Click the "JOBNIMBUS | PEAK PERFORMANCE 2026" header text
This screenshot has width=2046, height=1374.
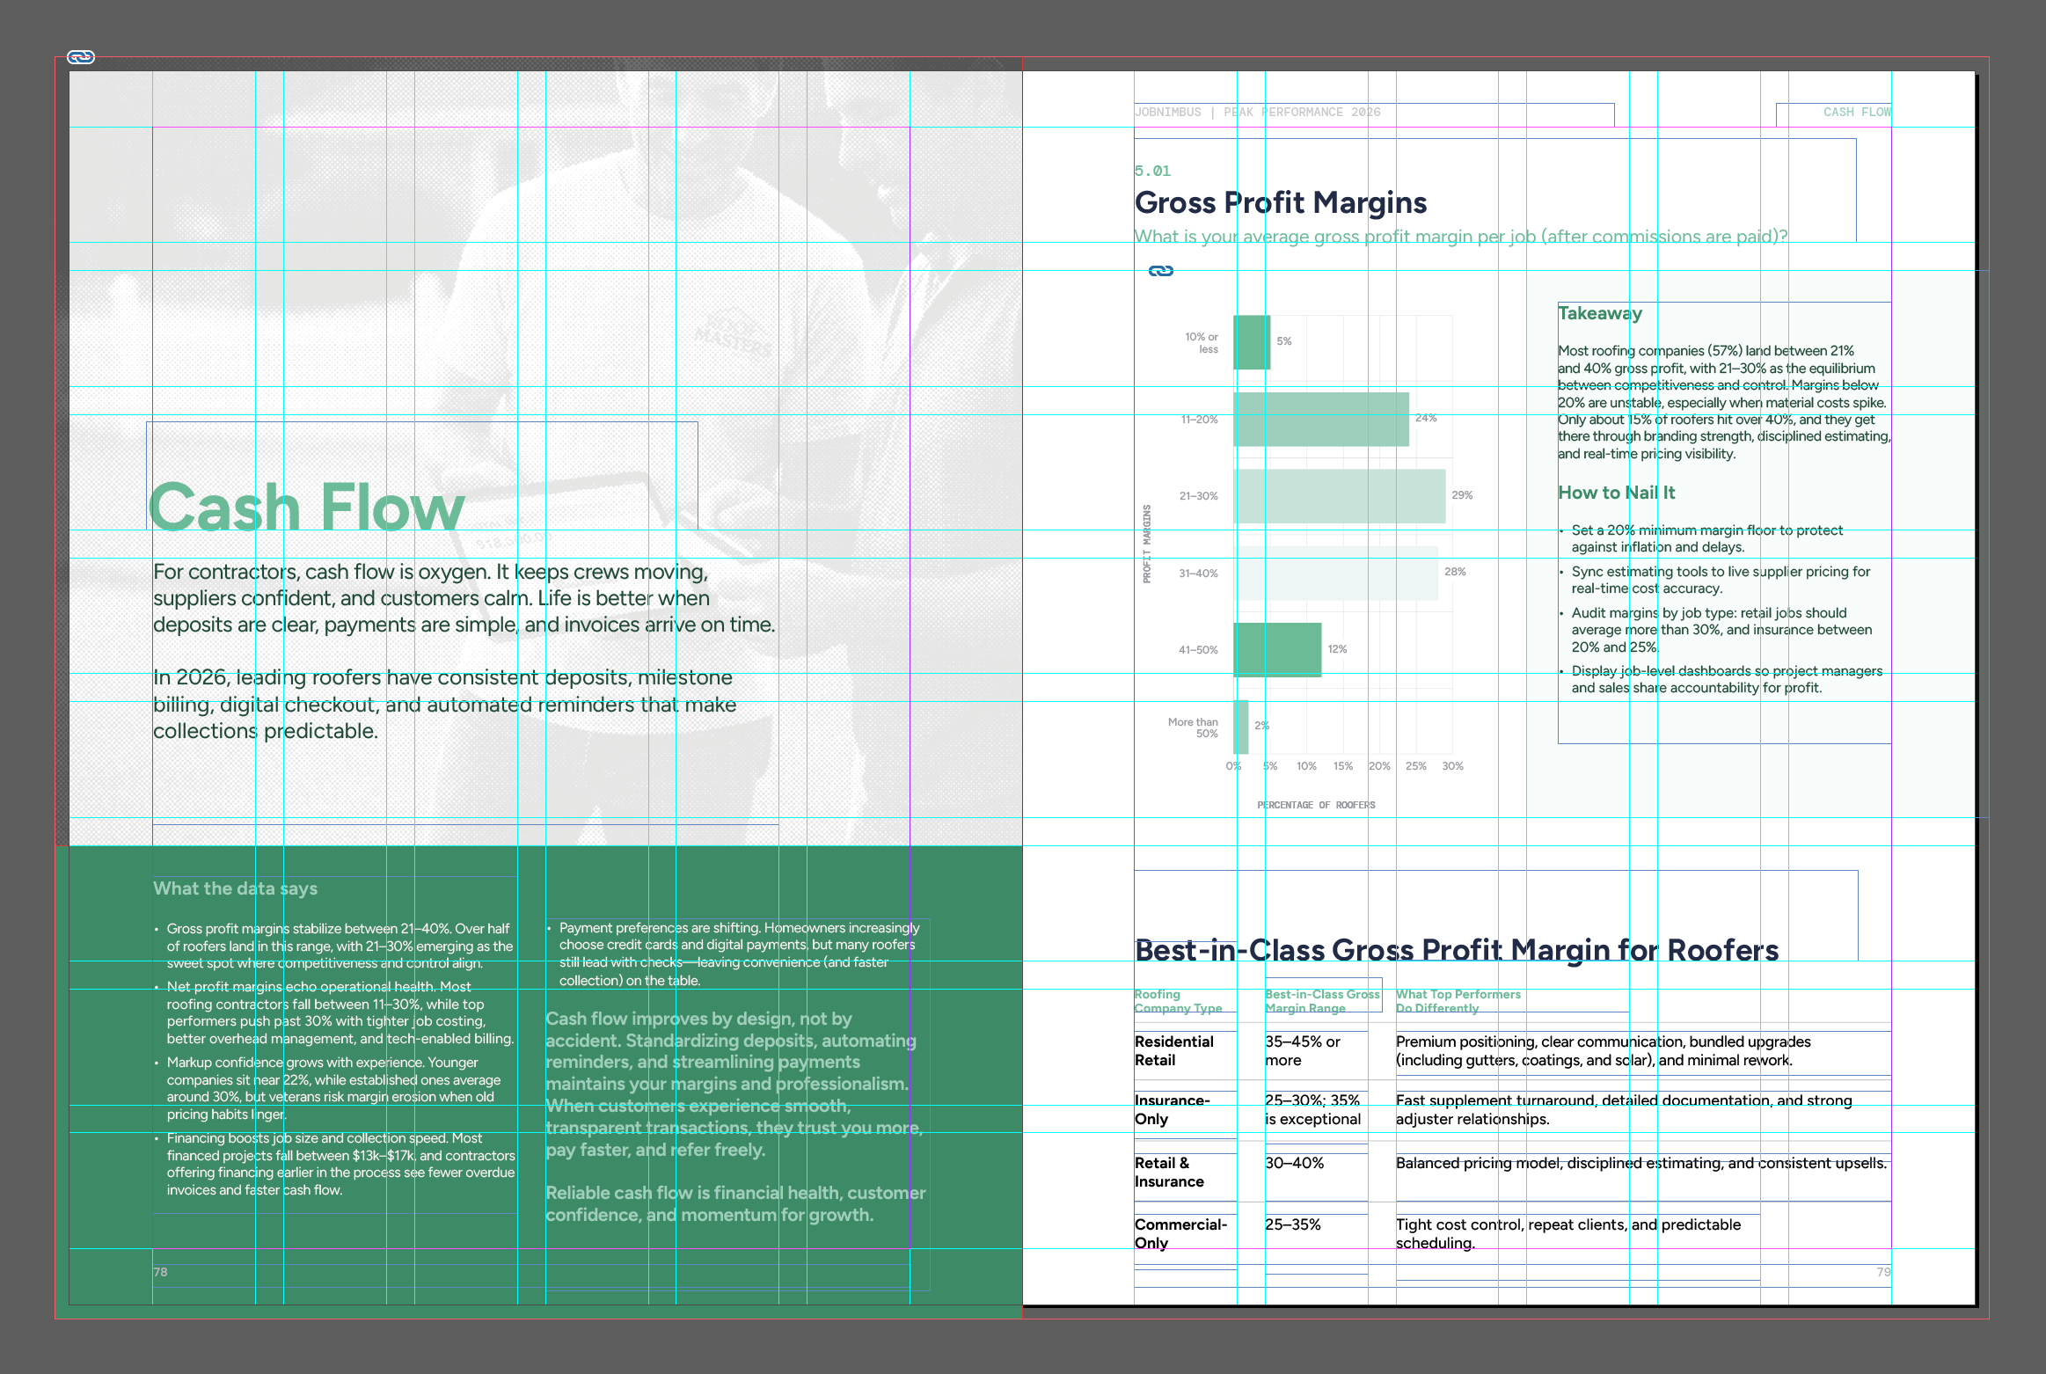coord(1257,113)
